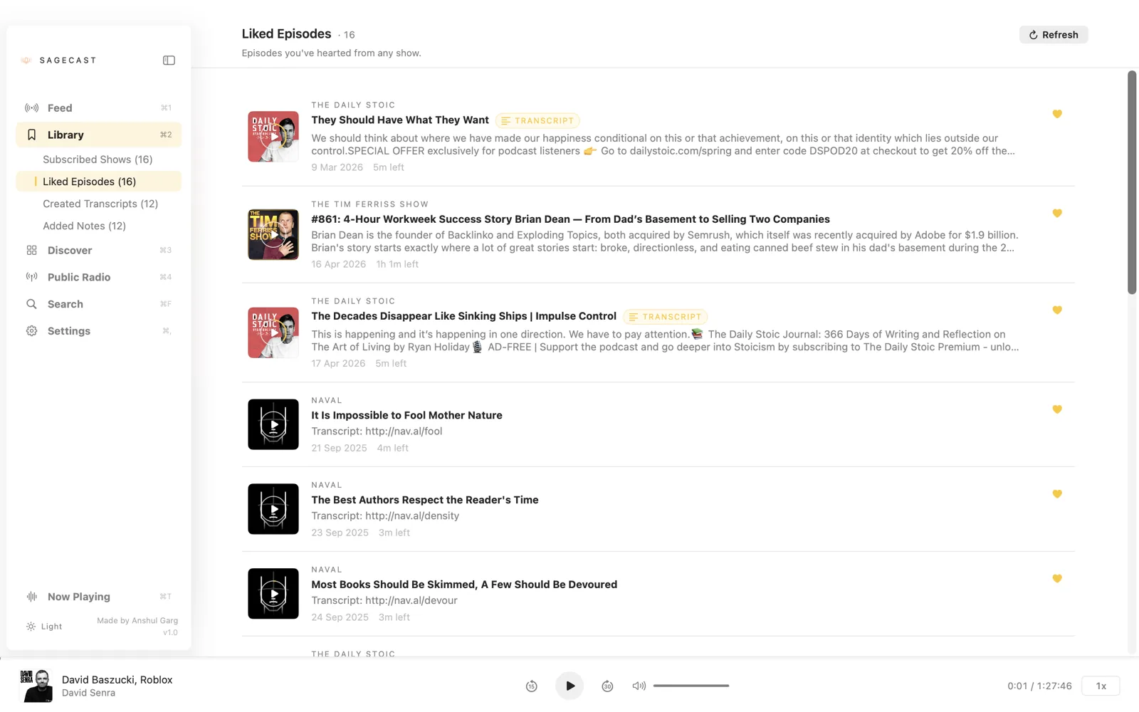Open the transcript for 'The Decades Disappear Like Sinking Ships'
Viewport: 1139px width, 712px height.
tap(665, 316)
